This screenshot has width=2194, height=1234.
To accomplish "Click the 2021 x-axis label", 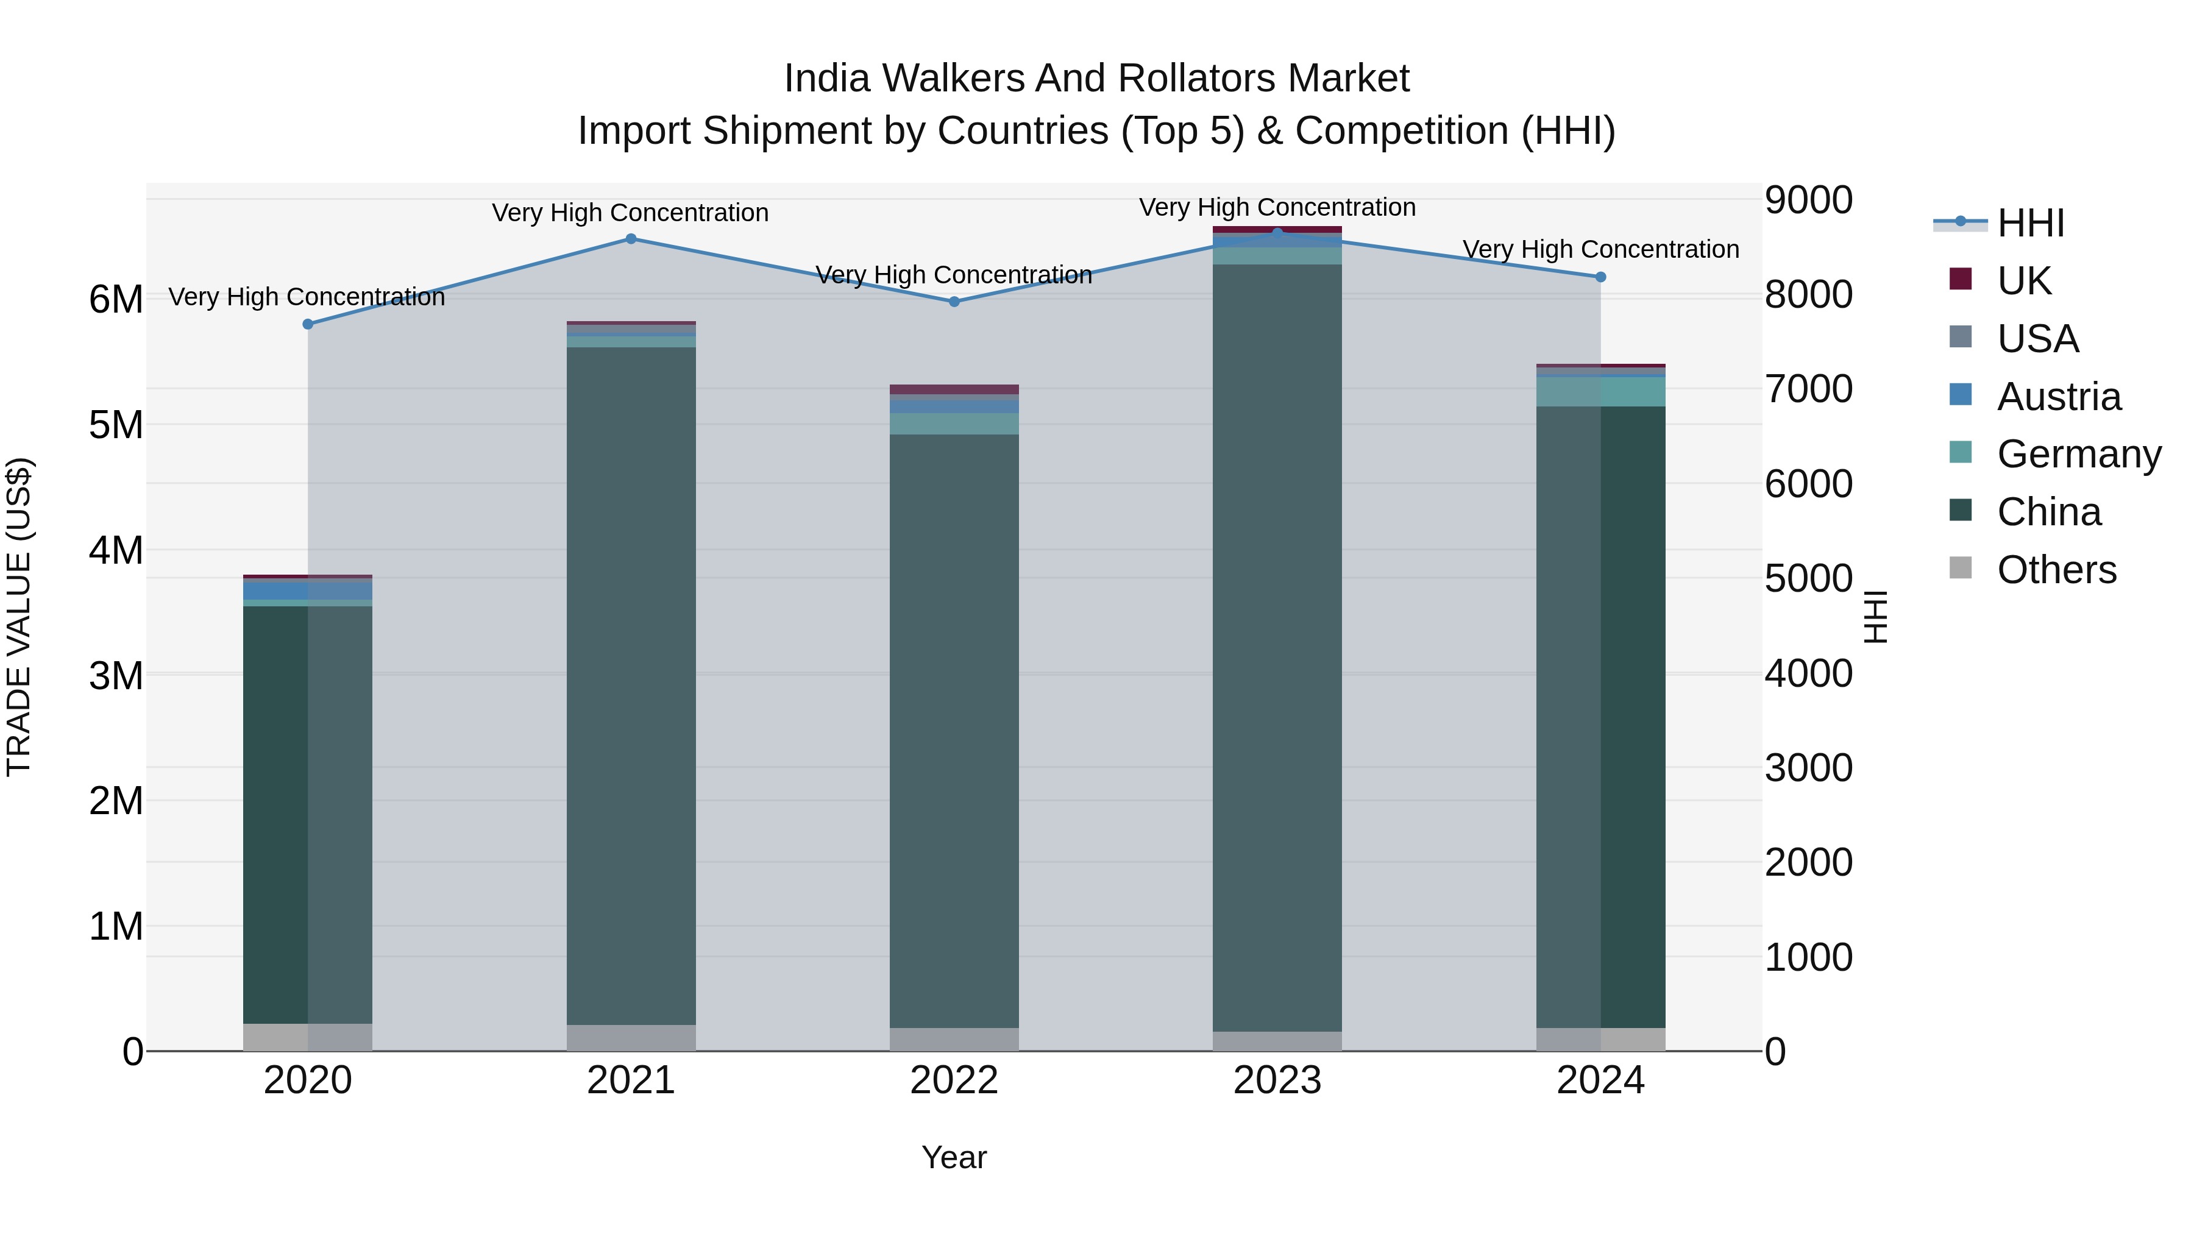I will click(631, 1080).
